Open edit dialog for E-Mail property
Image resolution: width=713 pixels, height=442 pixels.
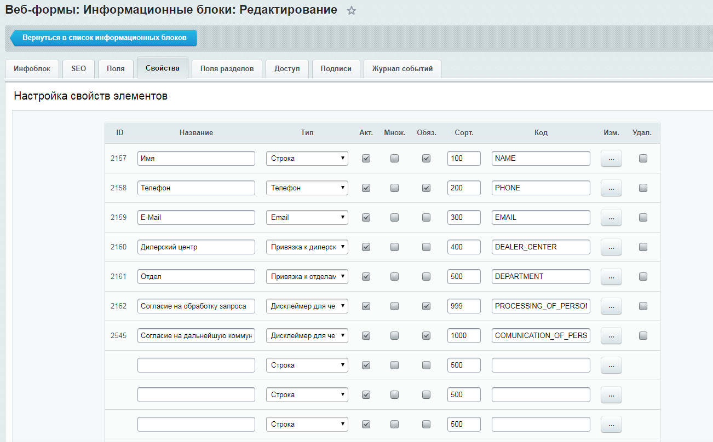point(611,217)
